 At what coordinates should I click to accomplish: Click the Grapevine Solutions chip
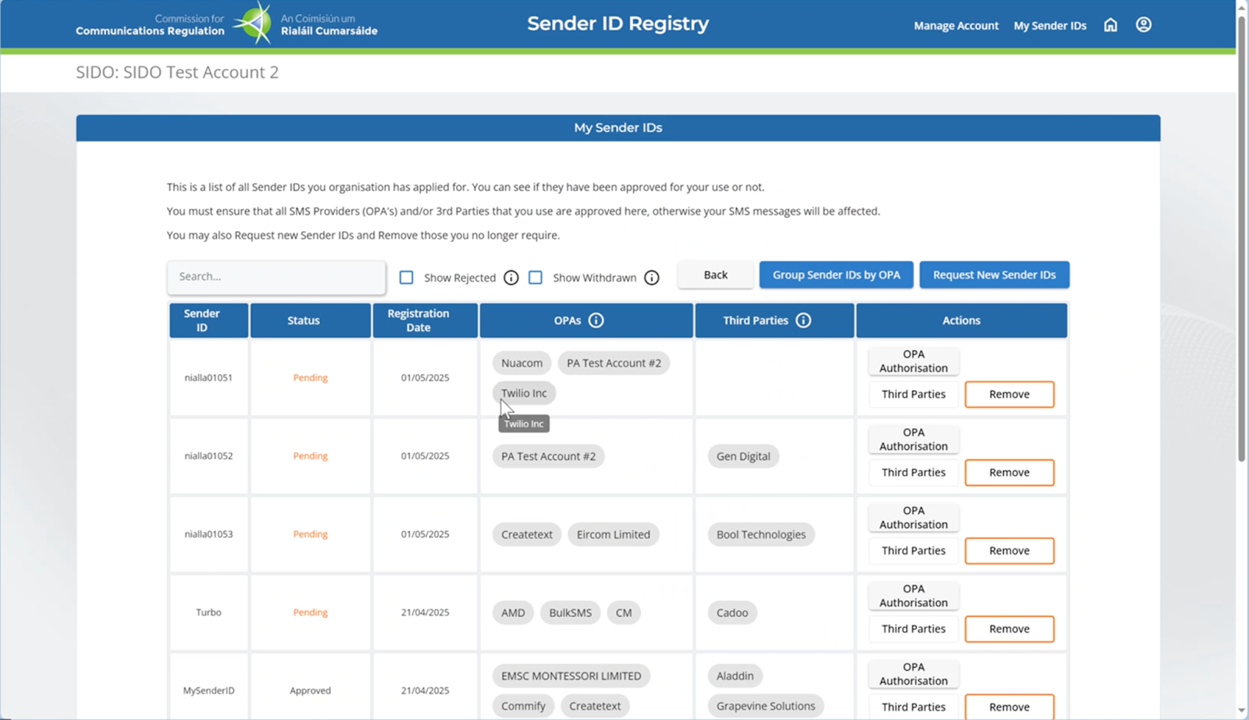(x=766, y=706)
